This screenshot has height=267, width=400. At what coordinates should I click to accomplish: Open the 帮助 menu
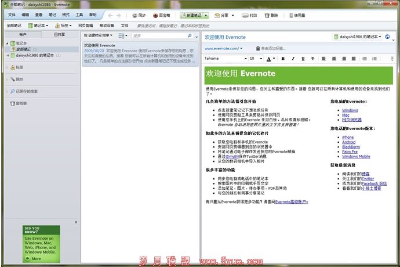93,15
